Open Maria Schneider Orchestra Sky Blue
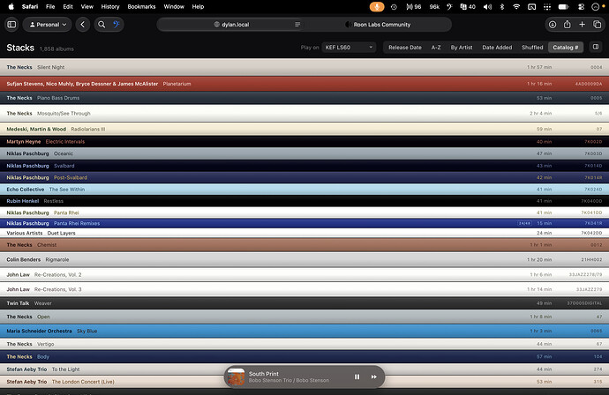Screen dimensions: 609x395 point(304,331)
